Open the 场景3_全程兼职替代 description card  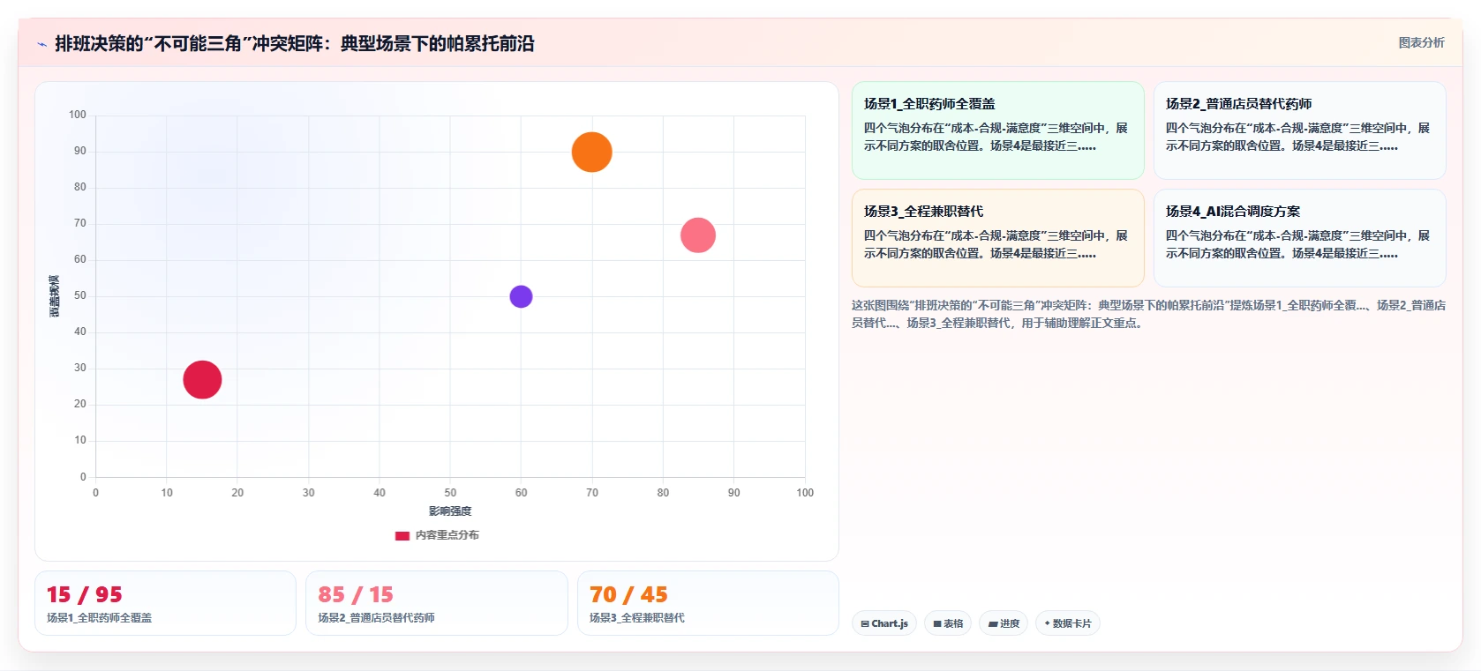pos(997,238)
